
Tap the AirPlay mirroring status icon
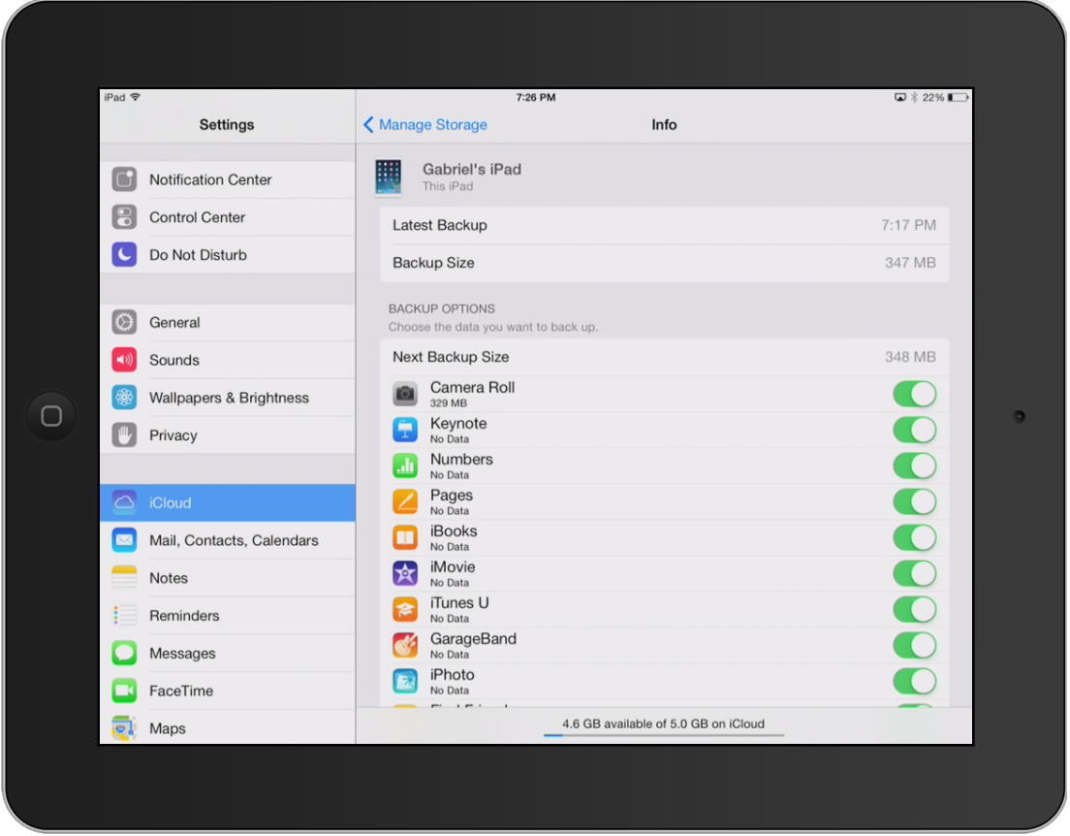[900, 98]
